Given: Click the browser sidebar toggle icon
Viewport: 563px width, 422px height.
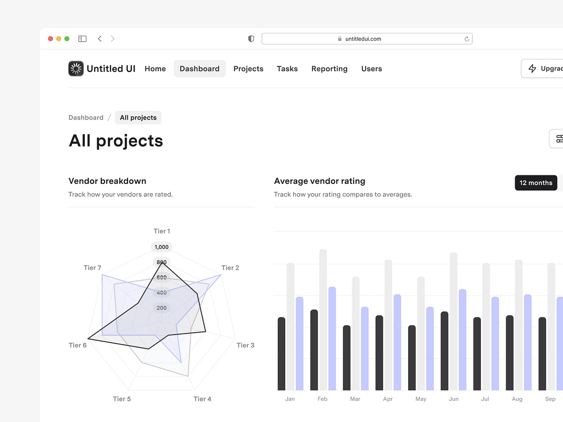Looking at the screenshot, I should (82, 38).
